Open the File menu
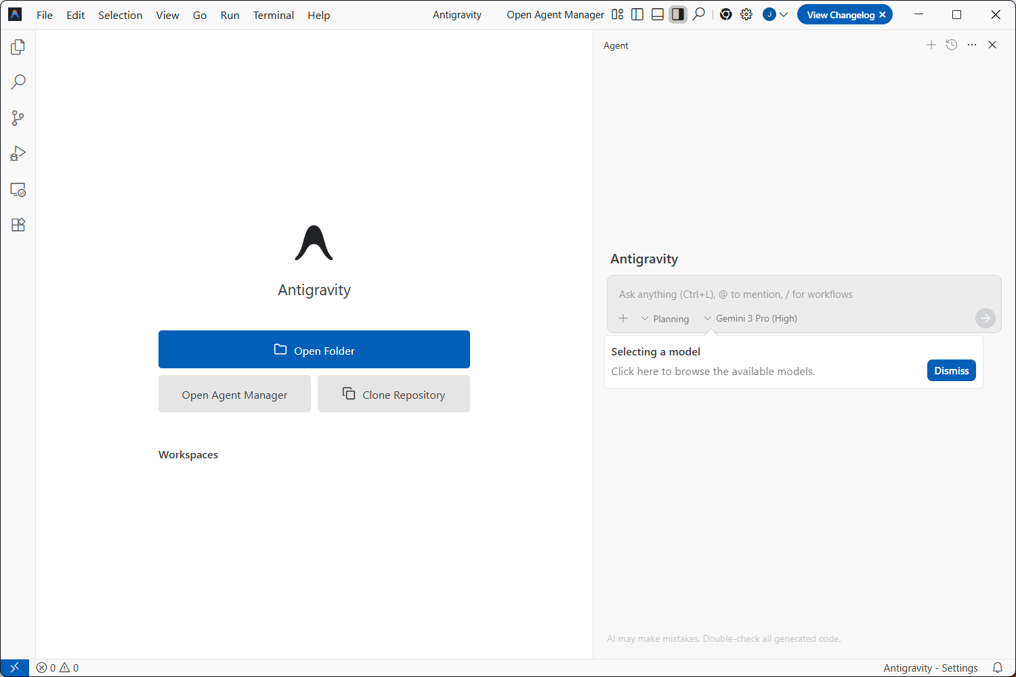The image size is (1016, 677). pyautogui.click(x=45, y=15)
